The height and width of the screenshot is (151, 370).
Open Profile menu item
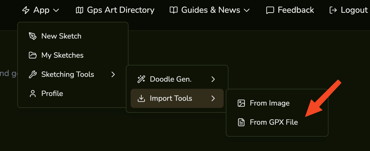tap(73, 94)
